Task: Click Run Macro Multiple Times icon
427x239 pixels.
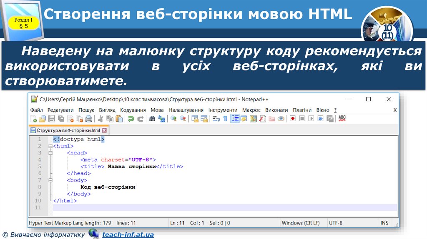Action: click(321, 119)
